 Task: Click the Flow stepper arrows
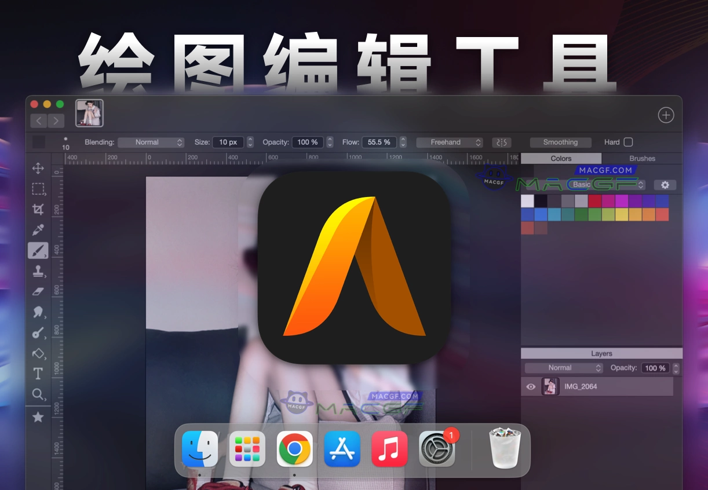403,142
